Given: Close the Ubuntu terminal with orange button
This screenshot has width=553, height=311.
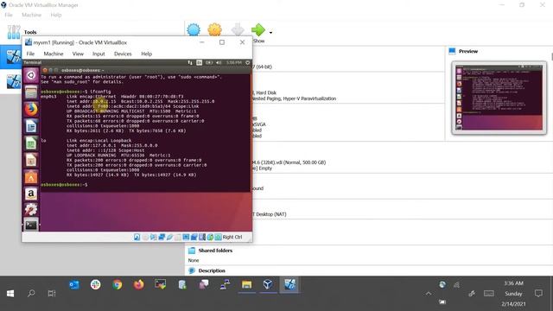Looking at the screenshot, I should pyautogui.click(x=45, y=70).
